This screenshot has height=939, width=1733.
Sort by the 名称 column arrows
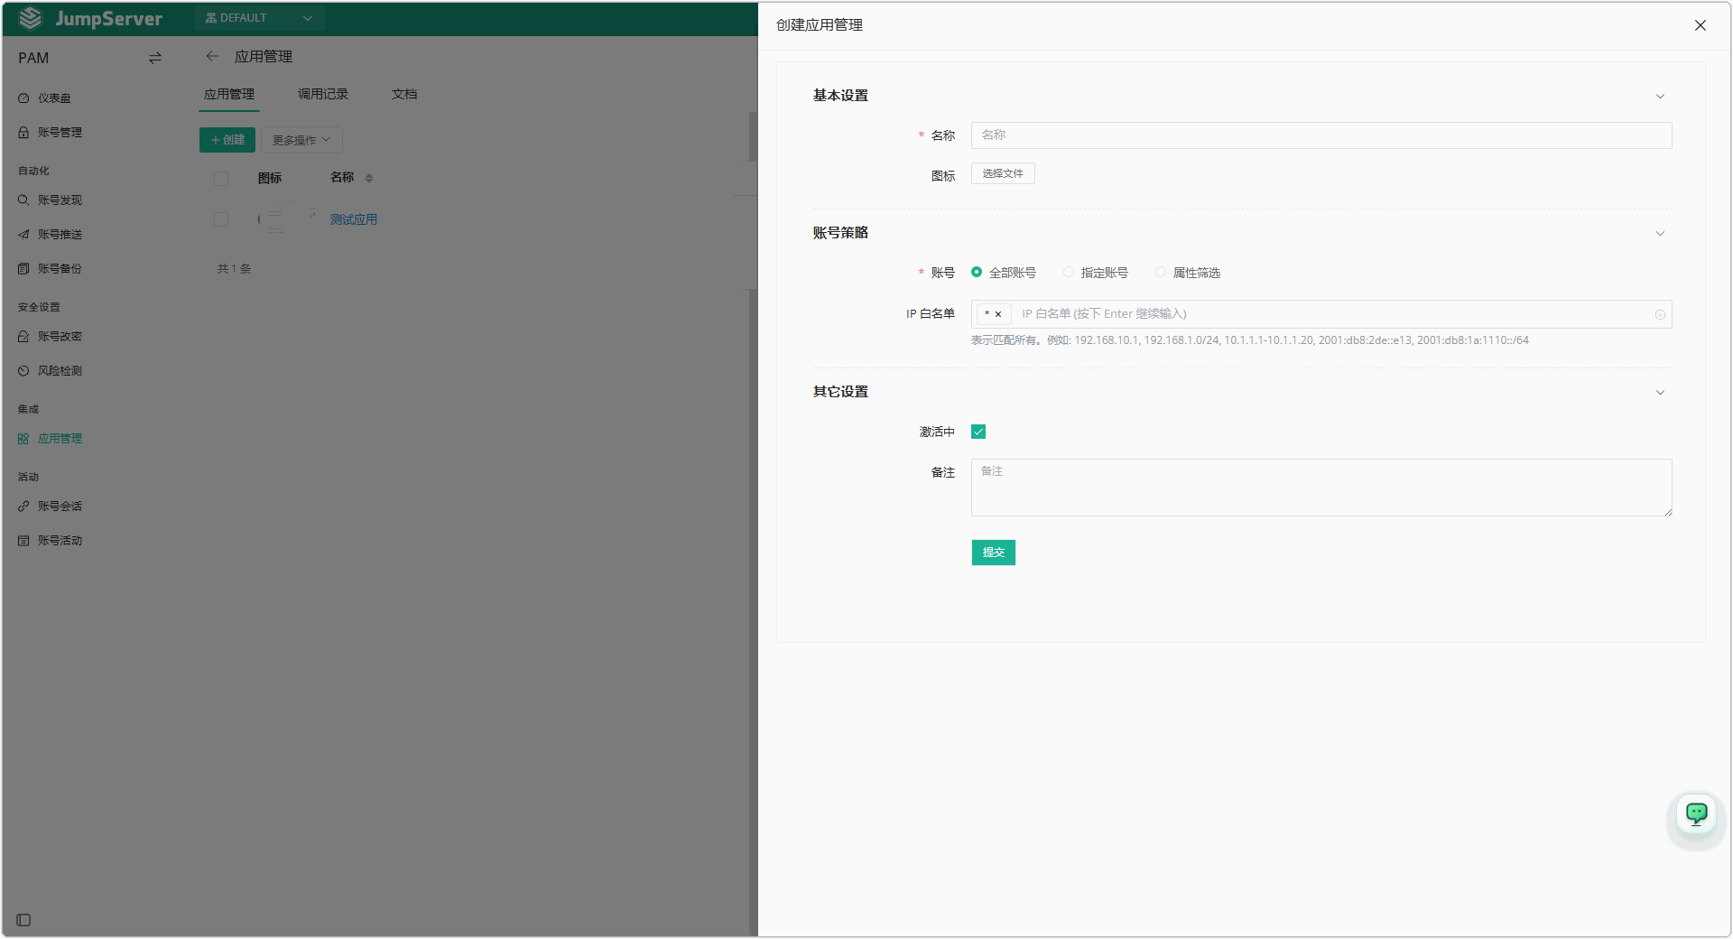point(369,179)
